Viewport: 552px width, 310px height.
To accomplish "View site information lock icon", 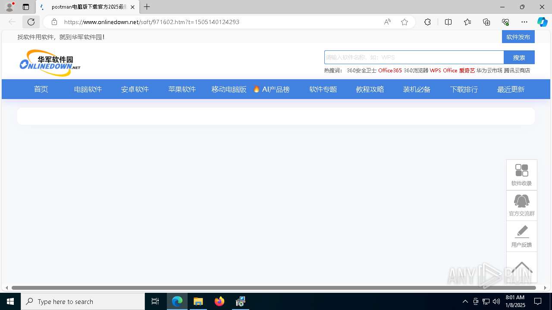I will (x=54, y=22).
